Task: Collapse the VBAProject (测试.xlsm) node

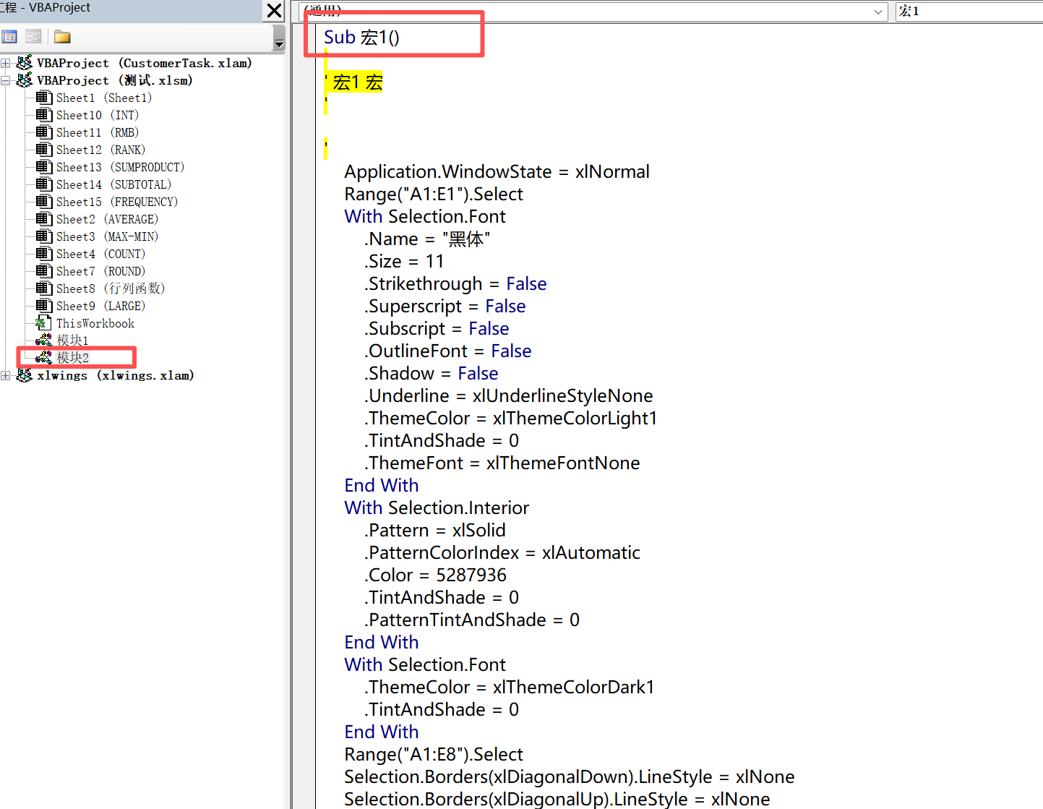Action: [6, 81]
